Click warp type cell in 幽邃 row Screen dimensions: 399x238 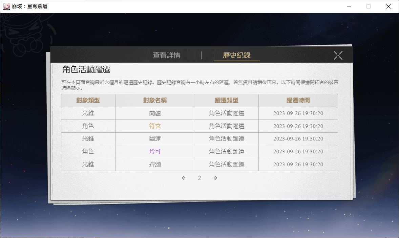(227, 139)
